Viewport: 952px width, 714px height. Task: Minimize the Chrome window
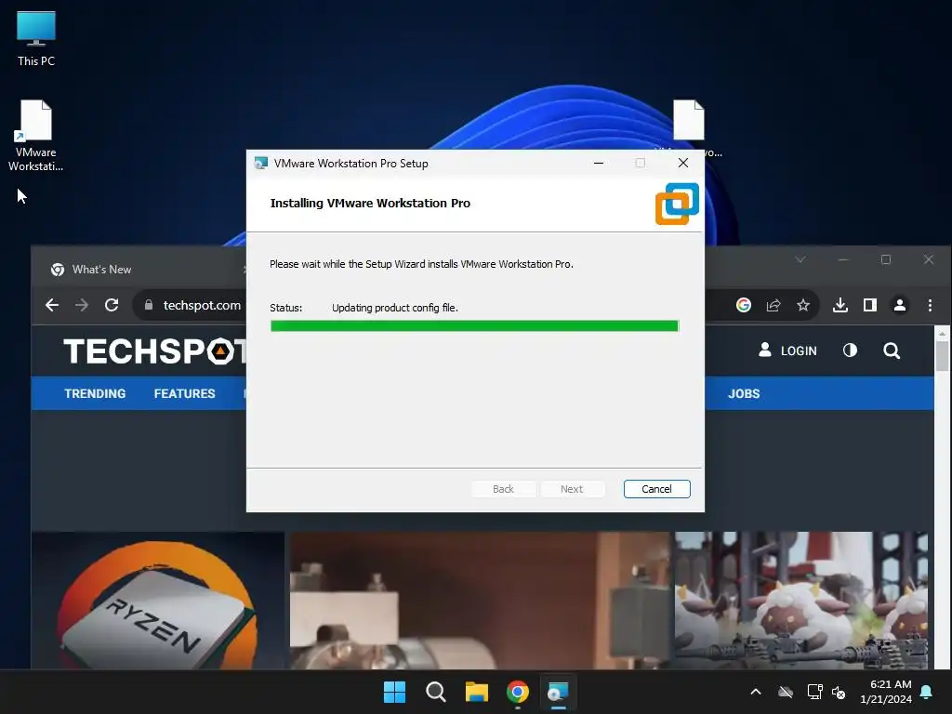843,260
